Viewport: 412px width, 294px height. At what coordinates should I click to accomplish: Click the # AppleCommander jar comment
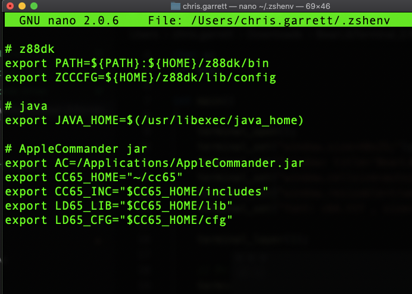[76, 149]
